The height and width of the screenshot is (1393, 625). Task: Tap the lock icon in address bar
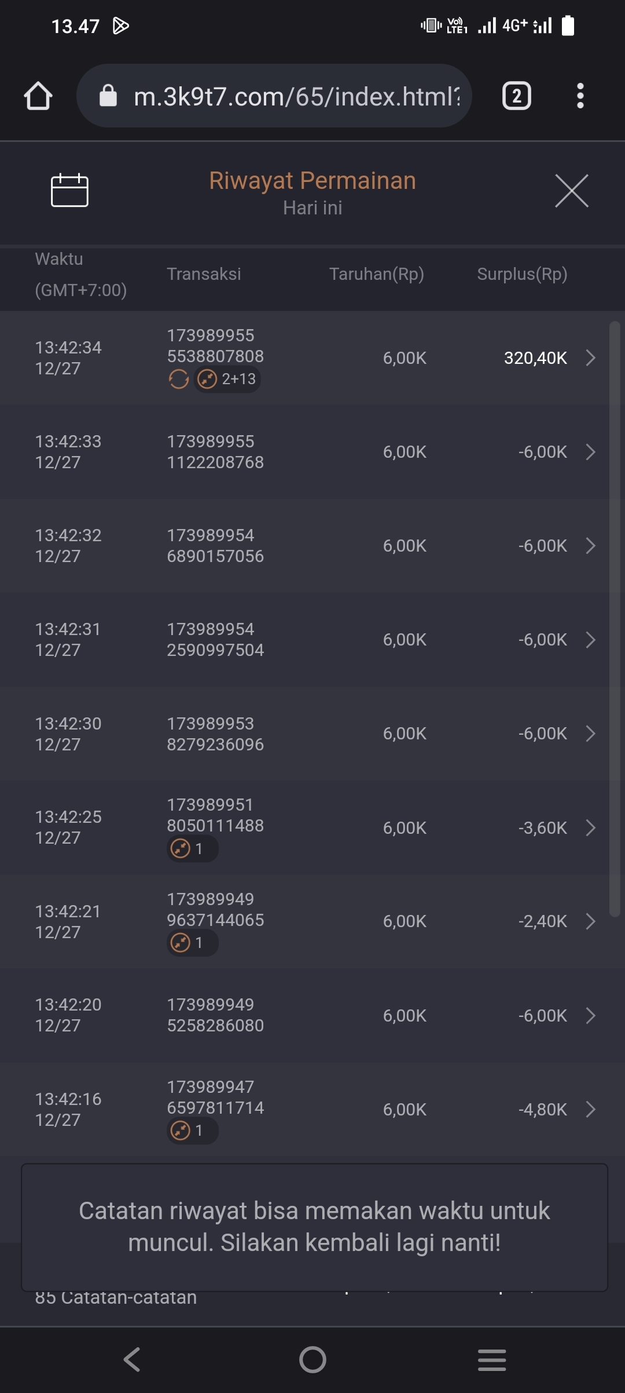coord(108,96)
